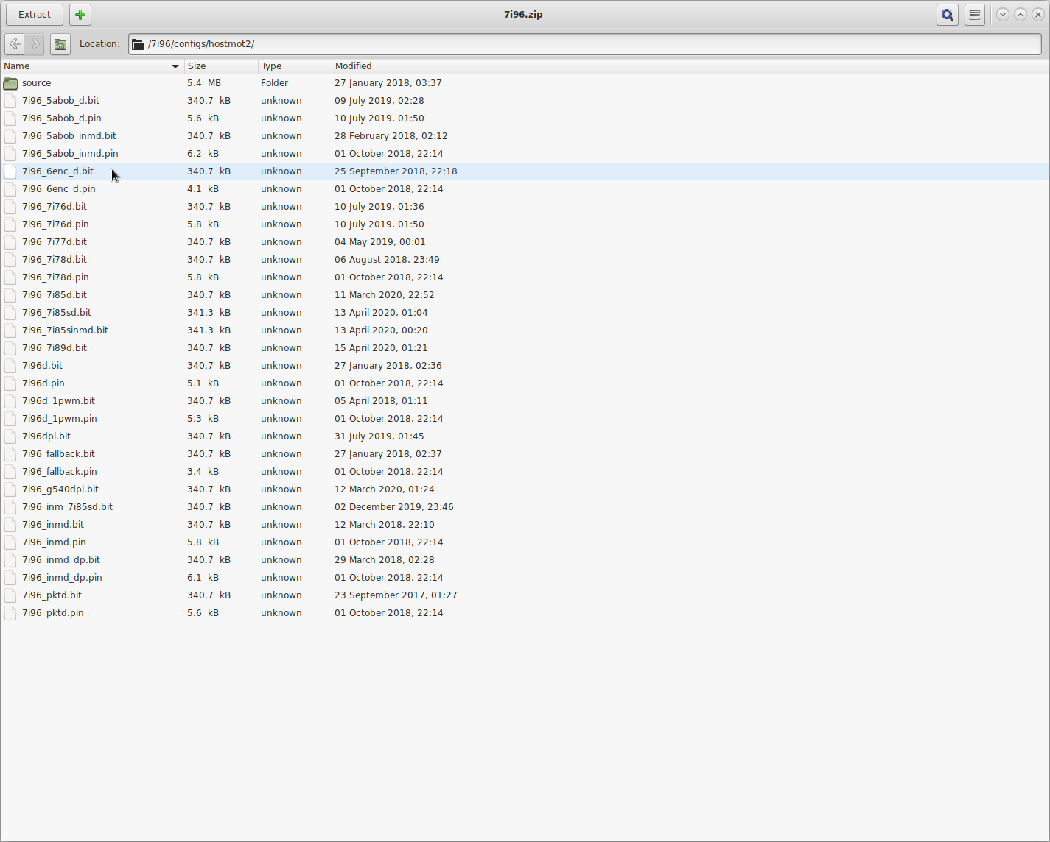The height and width of the screenshot is (842, 1050).
Task: Select file 7i96_pktd.pin
Action: 53,613
